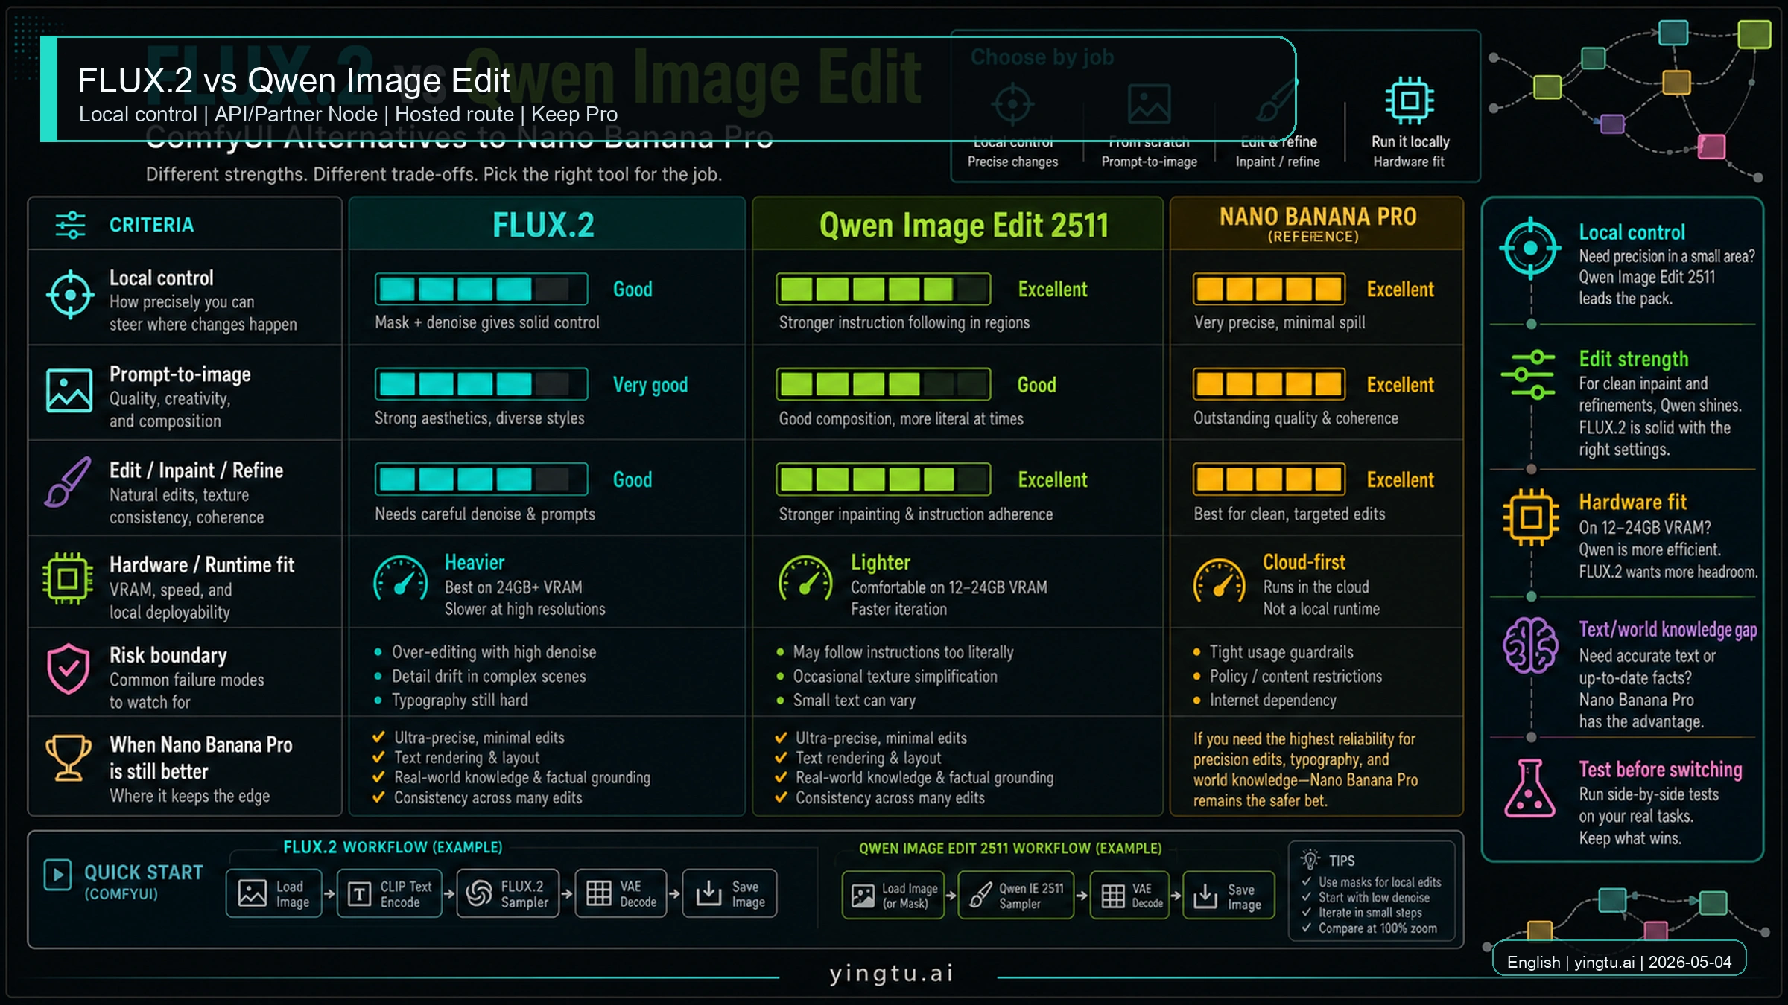Click the Test before switching heading

[x=1661, y=769]
